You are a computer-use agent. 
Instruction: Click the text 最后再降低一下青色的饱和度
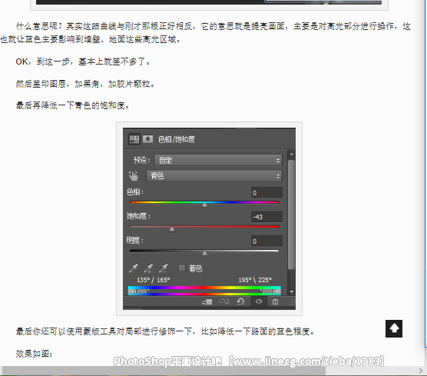click(x=72, y=105)
